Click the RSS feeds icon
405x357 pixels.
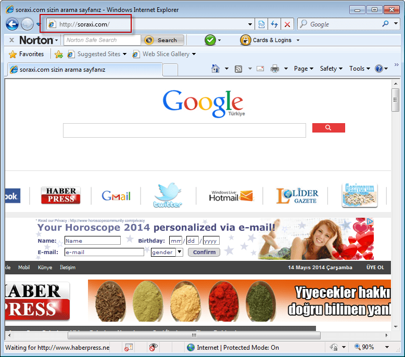click(238, 69)
